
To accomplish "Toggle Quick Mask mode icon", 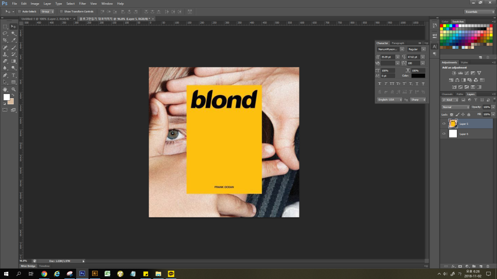I will click(5, 110).
